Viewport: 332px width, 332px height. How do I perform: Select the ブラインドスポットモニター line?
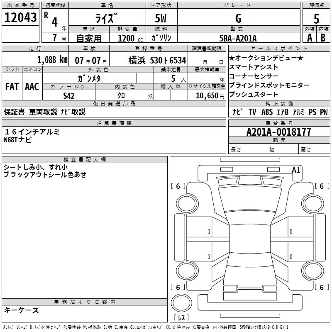(269, 85)
